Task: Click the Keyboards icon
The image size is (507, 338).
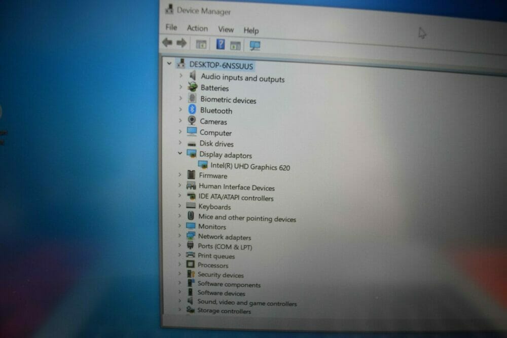Action: (191, 206)
